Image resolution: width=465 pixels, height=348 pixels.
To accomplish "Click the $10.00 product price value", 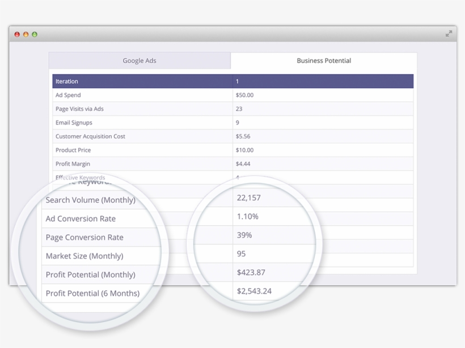I will pos(244,150).
